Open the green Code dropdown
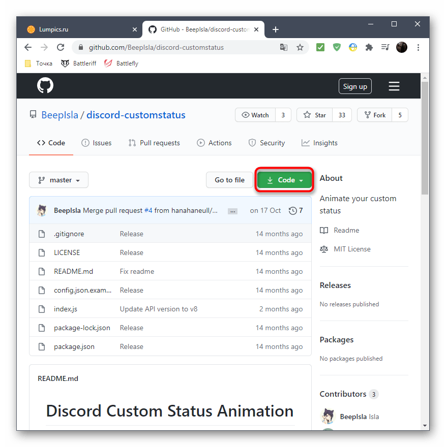This screenshot has width=446, height=447. 284,180
